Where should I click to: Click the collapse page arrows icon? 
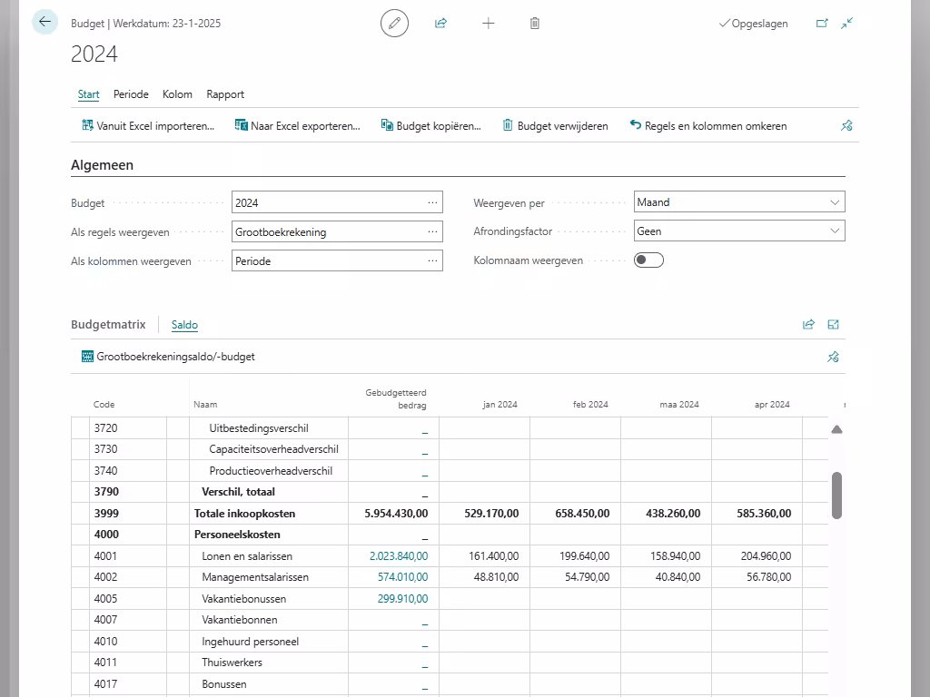click(x=847, y=24)
